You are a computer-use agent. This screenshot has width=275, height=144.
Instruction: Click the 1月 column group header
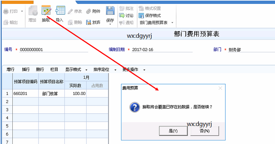(x=86, y=77)
